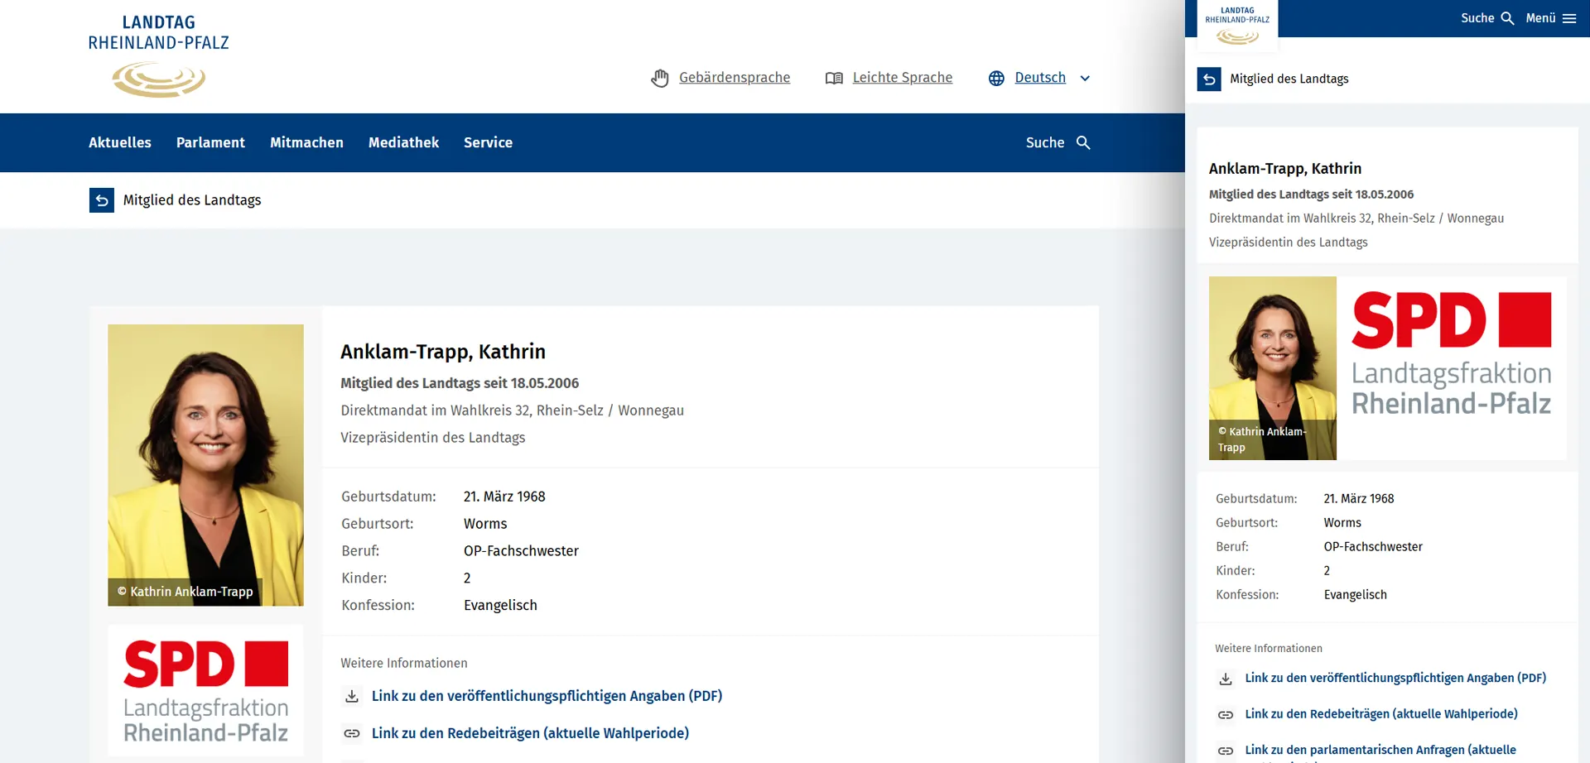Viewport: 1590px width, 763px height.
Task: Click the magnifier icon in the mobile header
Action: [x=1507, y=18]
